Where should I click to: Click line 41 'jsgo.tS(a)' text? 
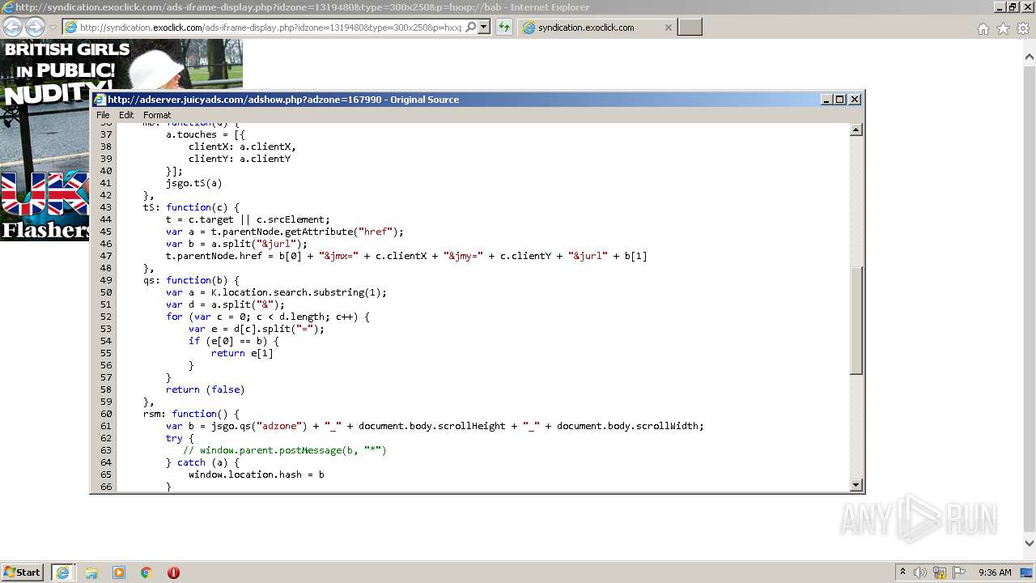pyautogui.click(x=194, y=183)
